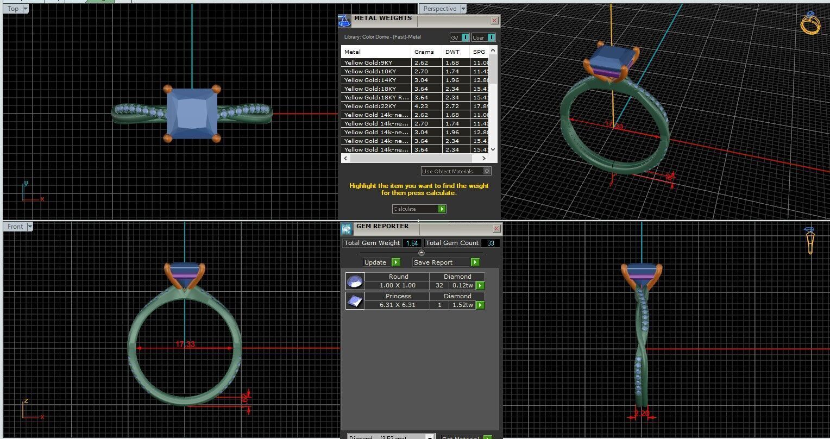Select the Yellow Gold:22KY row

coord(415,106)
